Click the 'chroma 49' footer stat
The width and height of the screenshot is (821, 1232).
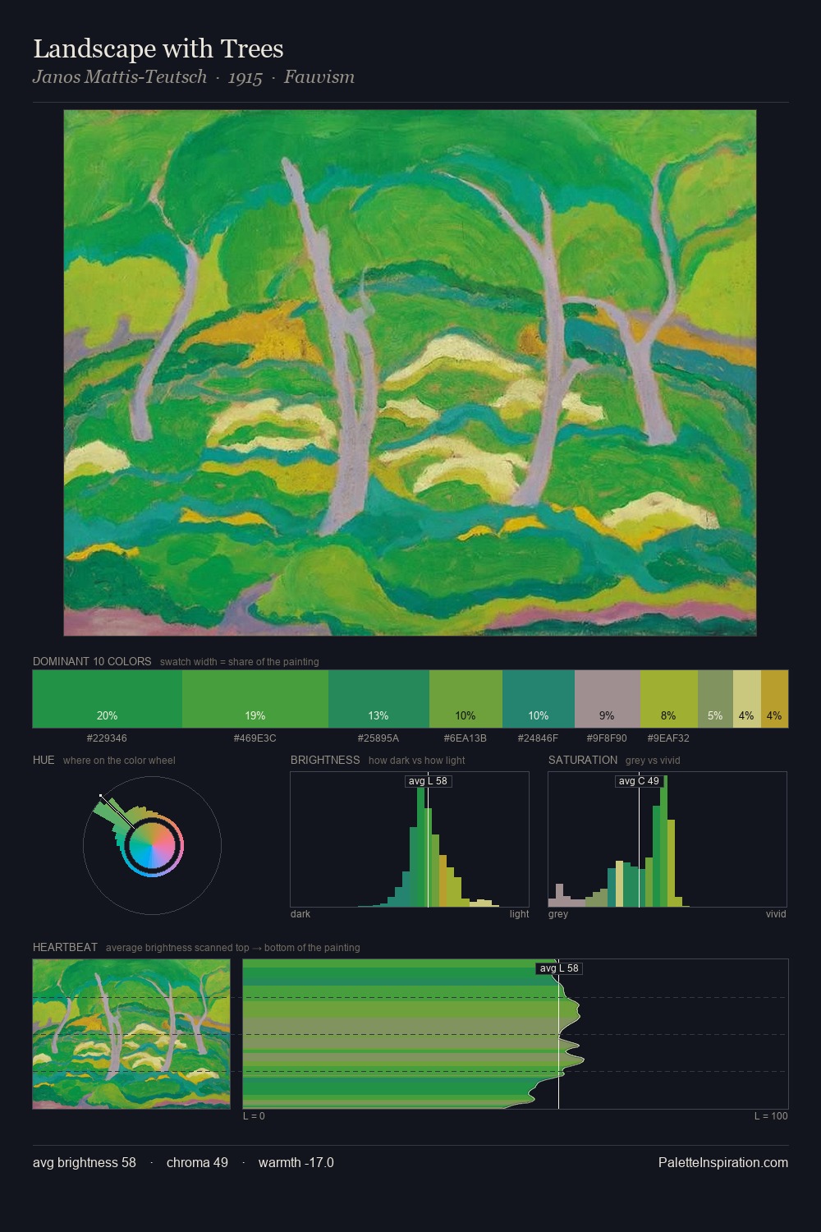(x=197, y=1162)
